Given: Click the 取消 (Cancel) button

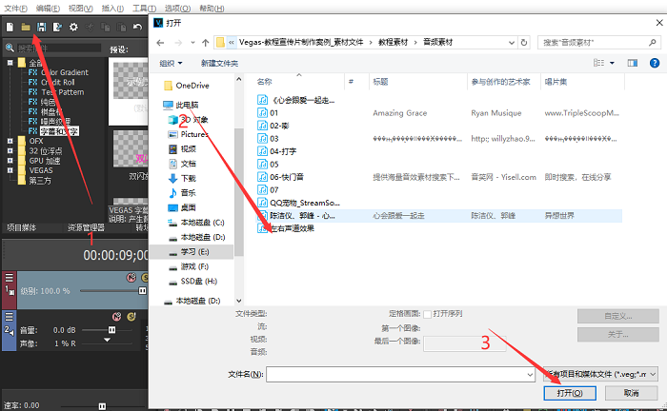Looking at the screenshot, I should (631, 393).
